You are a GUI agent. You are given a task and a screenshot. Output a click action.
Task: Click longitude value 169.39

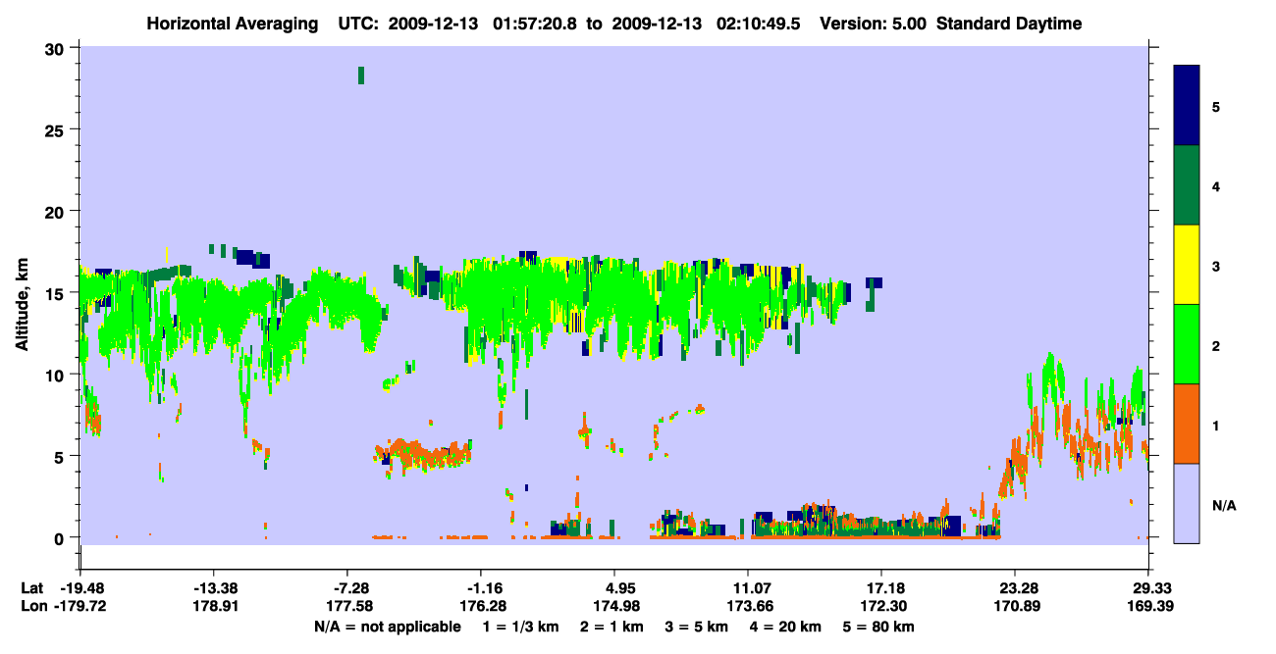pos(1148,607)
